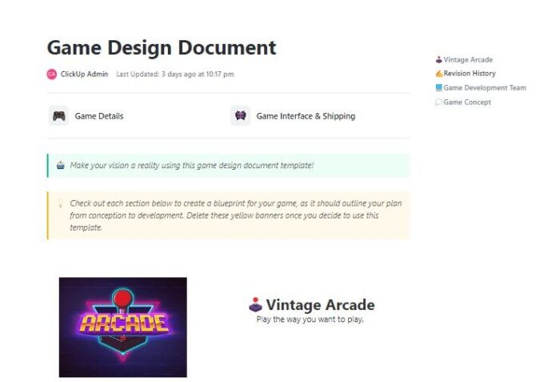
Task: Click the 'Play the way you want to play.' tagline
Action: point(310,319)
